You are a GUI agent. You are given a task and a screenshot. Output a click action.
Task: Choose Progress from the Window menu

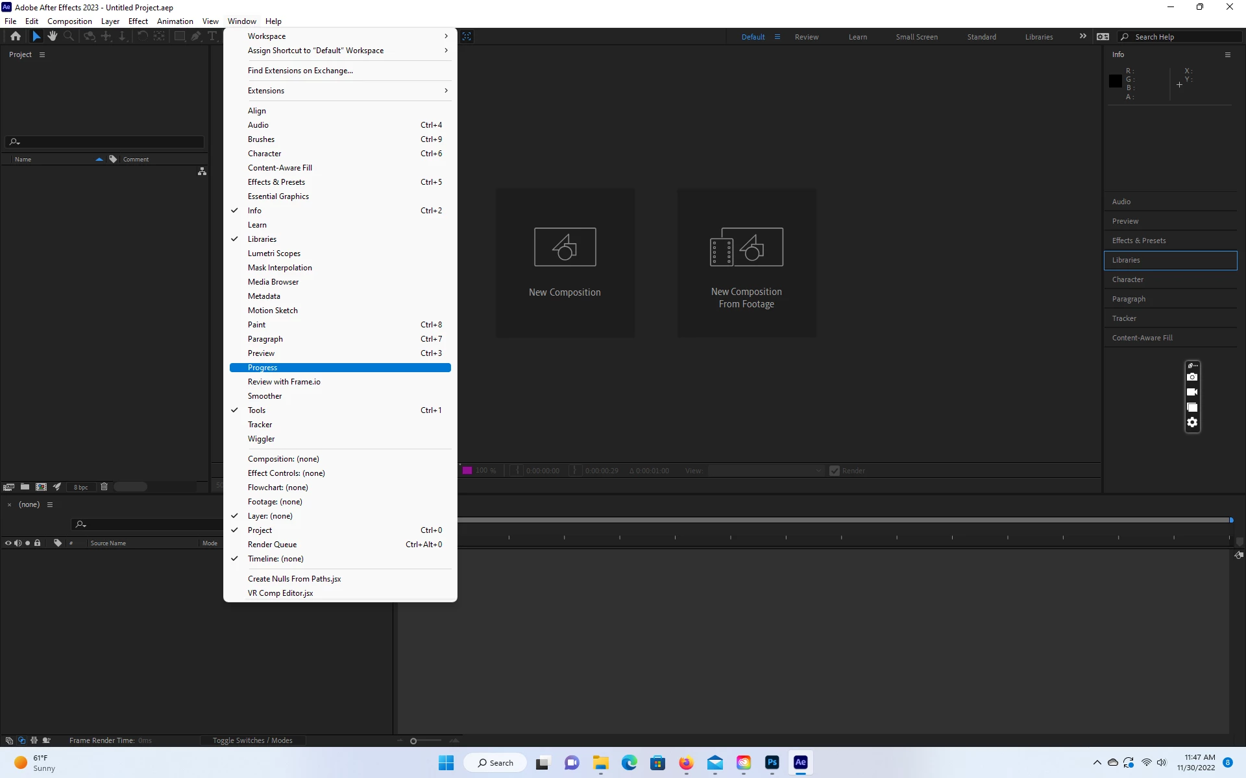pos(262,368)
